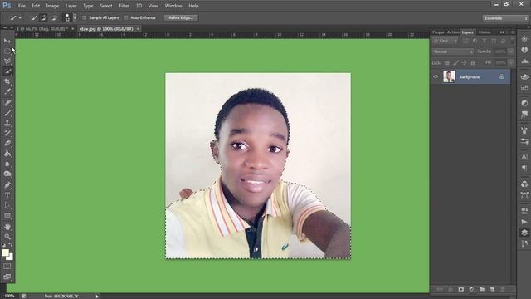Select the Pen tool
This screenshot has height=299, width=531.
7,185
